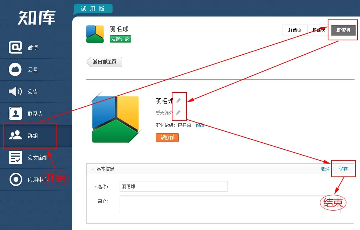
Task: Click the pencil icon beside 羽毛球 name
Action: click(179, 100)
